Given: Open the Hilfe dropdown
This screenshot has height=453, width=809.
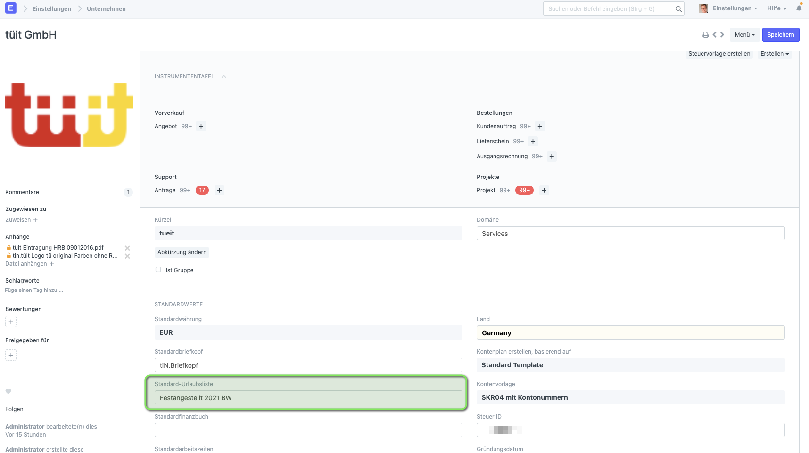Looking at the screenshot, I should pos(776,8).
